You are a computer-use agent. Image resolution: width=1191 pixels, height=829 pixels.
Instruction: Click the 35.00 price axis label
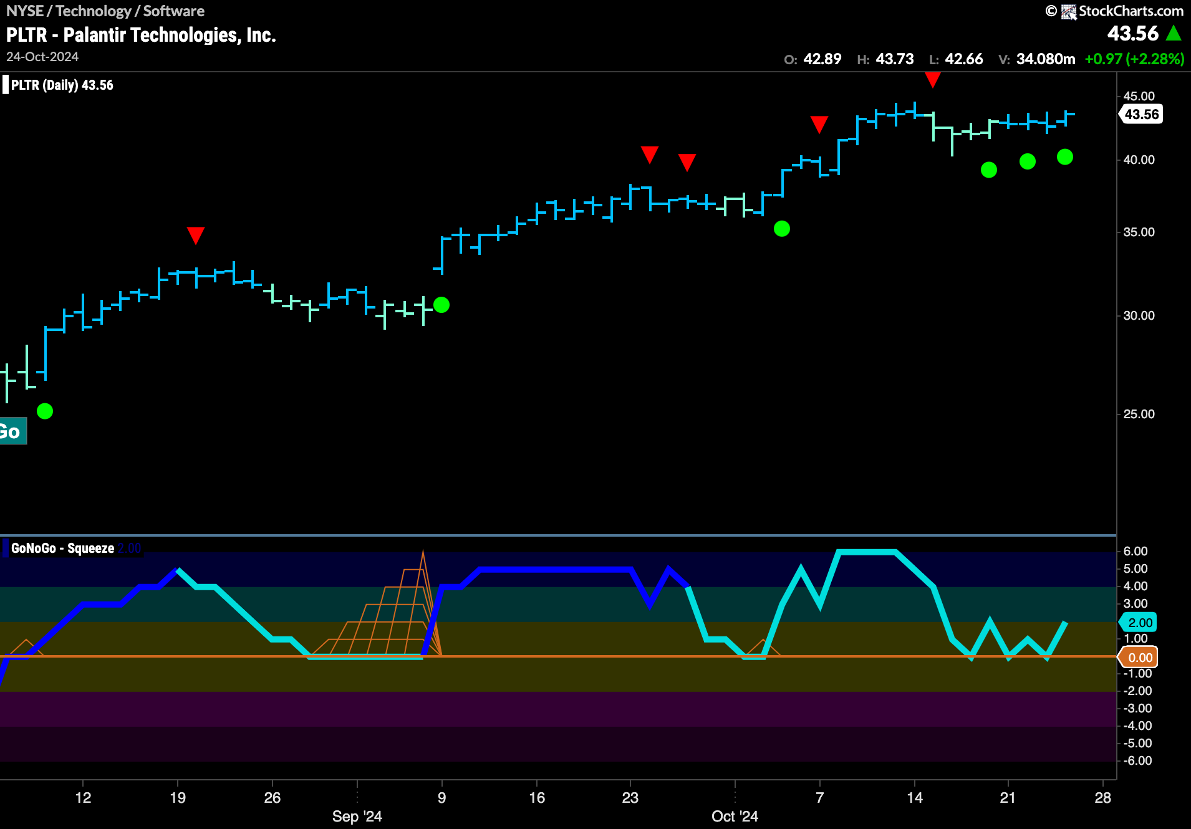coord(1139,232)
